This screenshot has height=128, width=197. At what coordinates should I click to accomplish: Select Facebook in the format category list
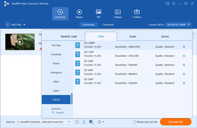tap(56, 54)
